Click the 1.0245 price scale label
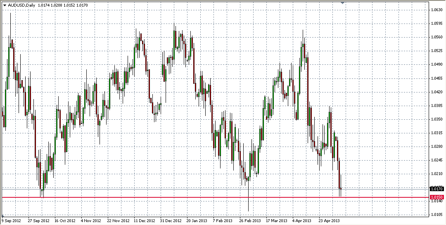 coord(437,160)
